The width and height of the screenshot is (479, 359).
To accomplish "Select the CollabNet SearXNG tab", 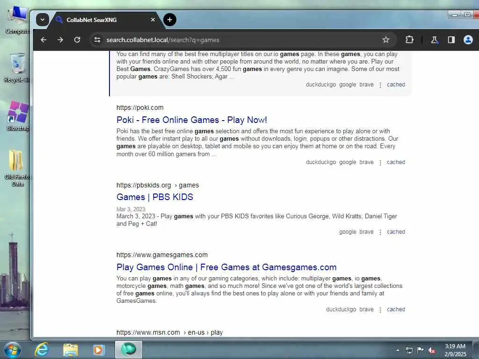I will (x=105, y=20).
